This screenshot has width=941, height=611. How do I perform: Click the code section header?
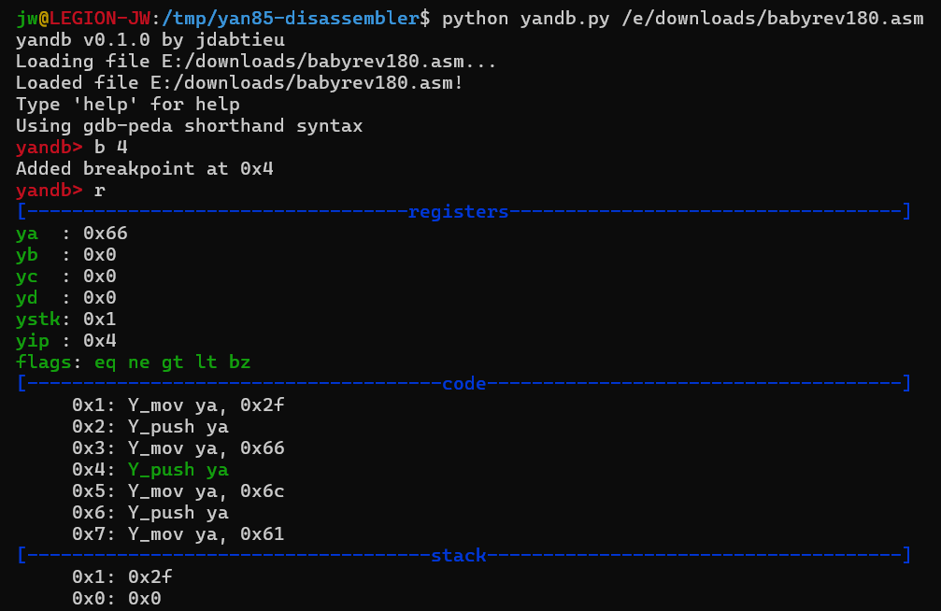pos(463,383)
